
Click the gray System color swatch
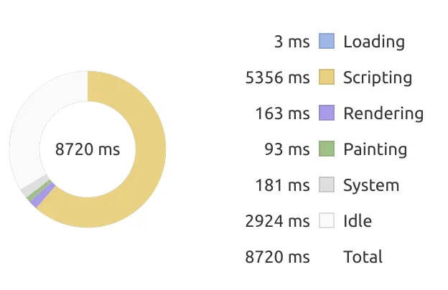pos(327,185)
